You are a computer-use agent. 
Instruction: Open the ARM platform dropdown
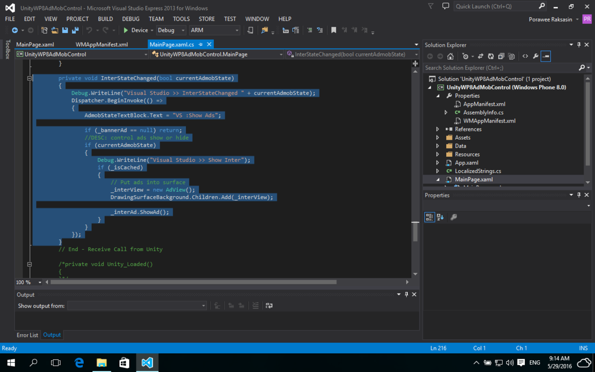[214, 30]
